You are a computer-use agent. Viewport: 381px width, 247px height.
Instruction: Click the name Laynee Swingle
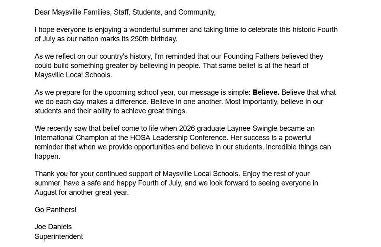[x=252, y=129]
